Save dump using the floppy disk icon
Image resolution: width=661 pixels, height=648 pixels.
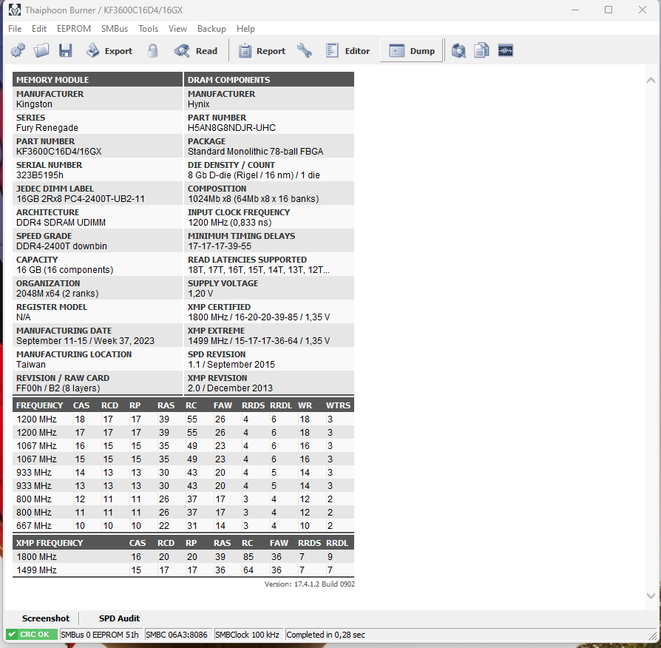click(65, 50)
